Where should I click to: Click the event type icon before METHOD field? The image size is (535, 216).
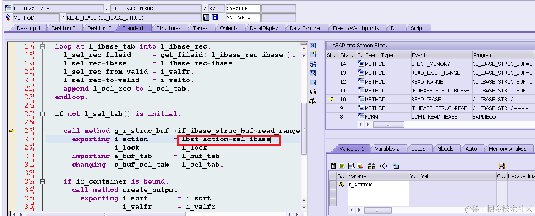8,18
